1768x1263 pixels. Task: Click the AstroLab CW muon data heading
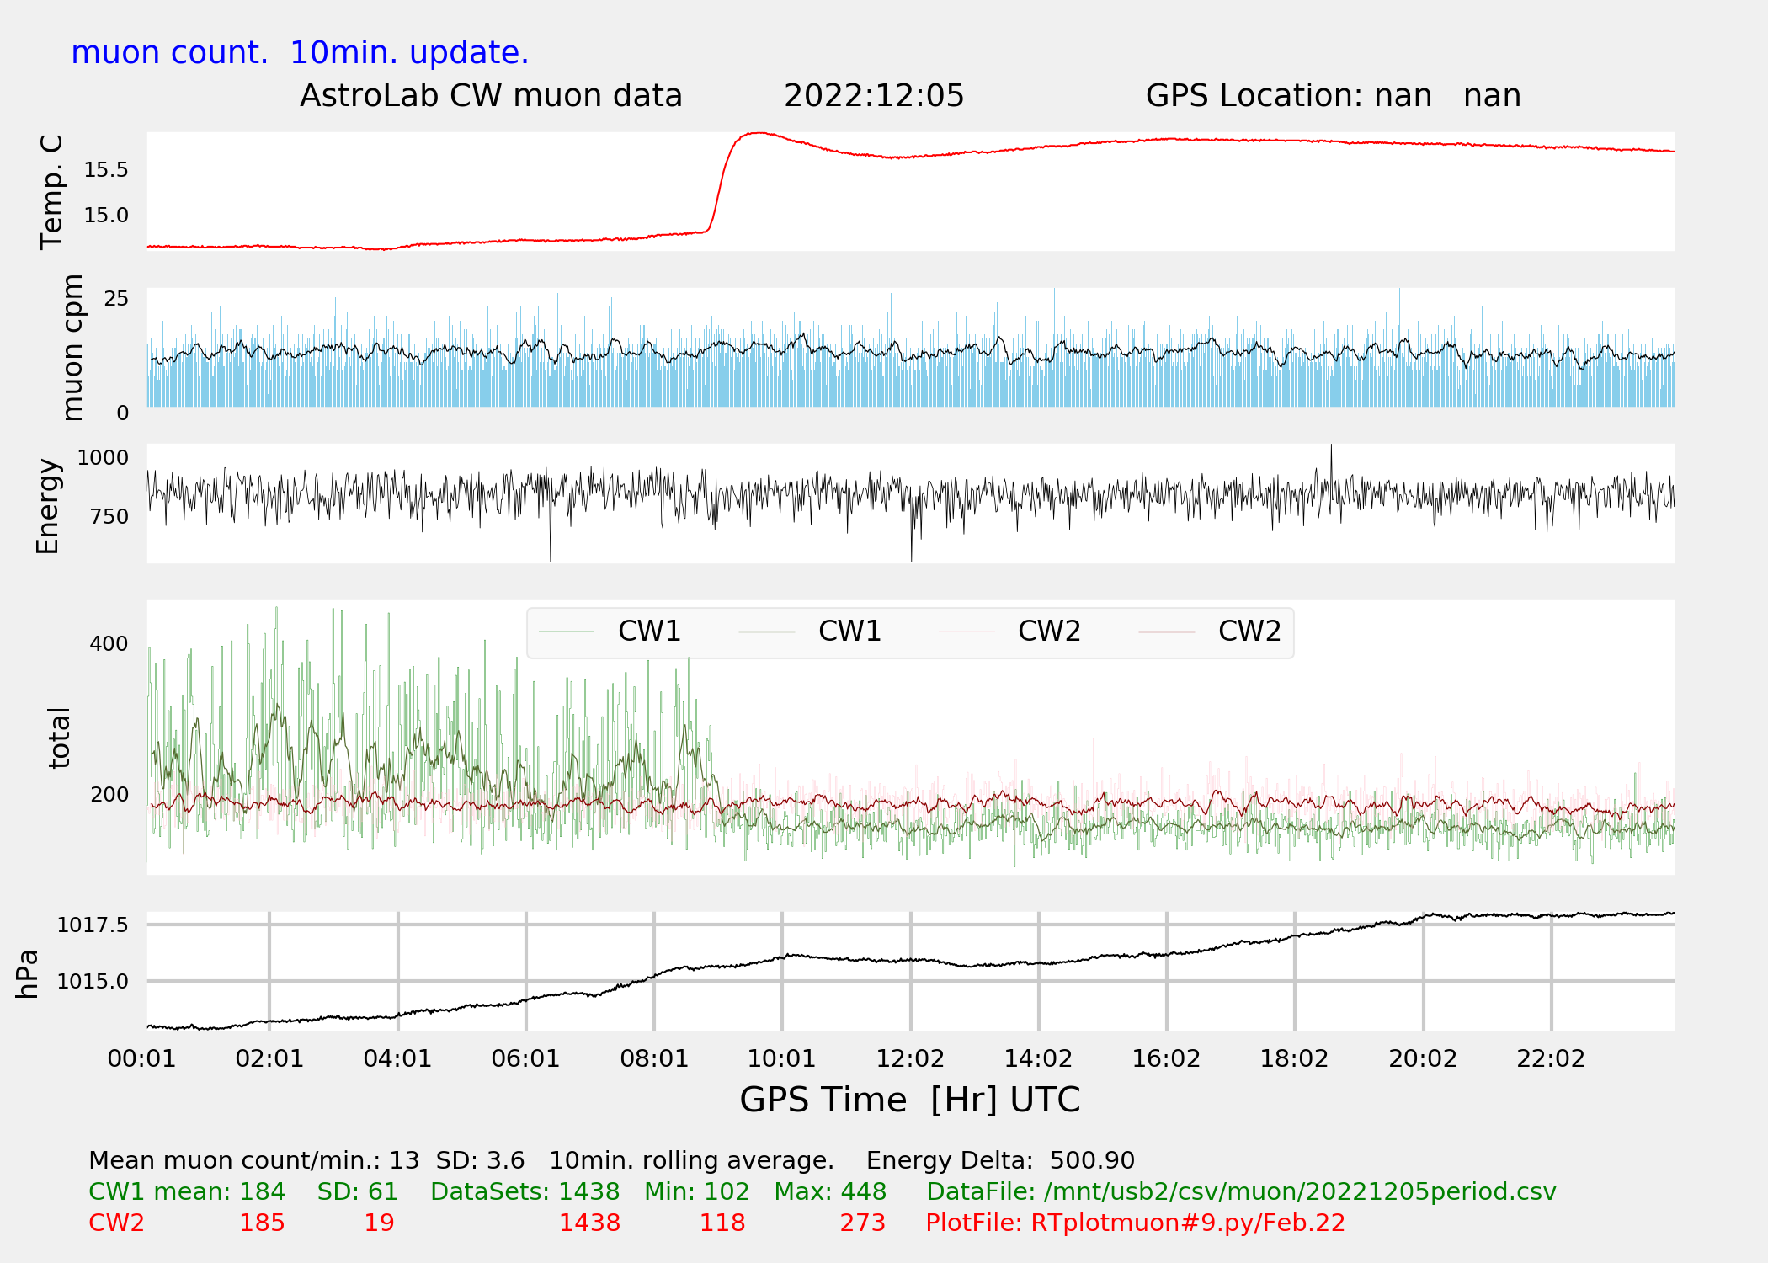(x=491, y=96)
